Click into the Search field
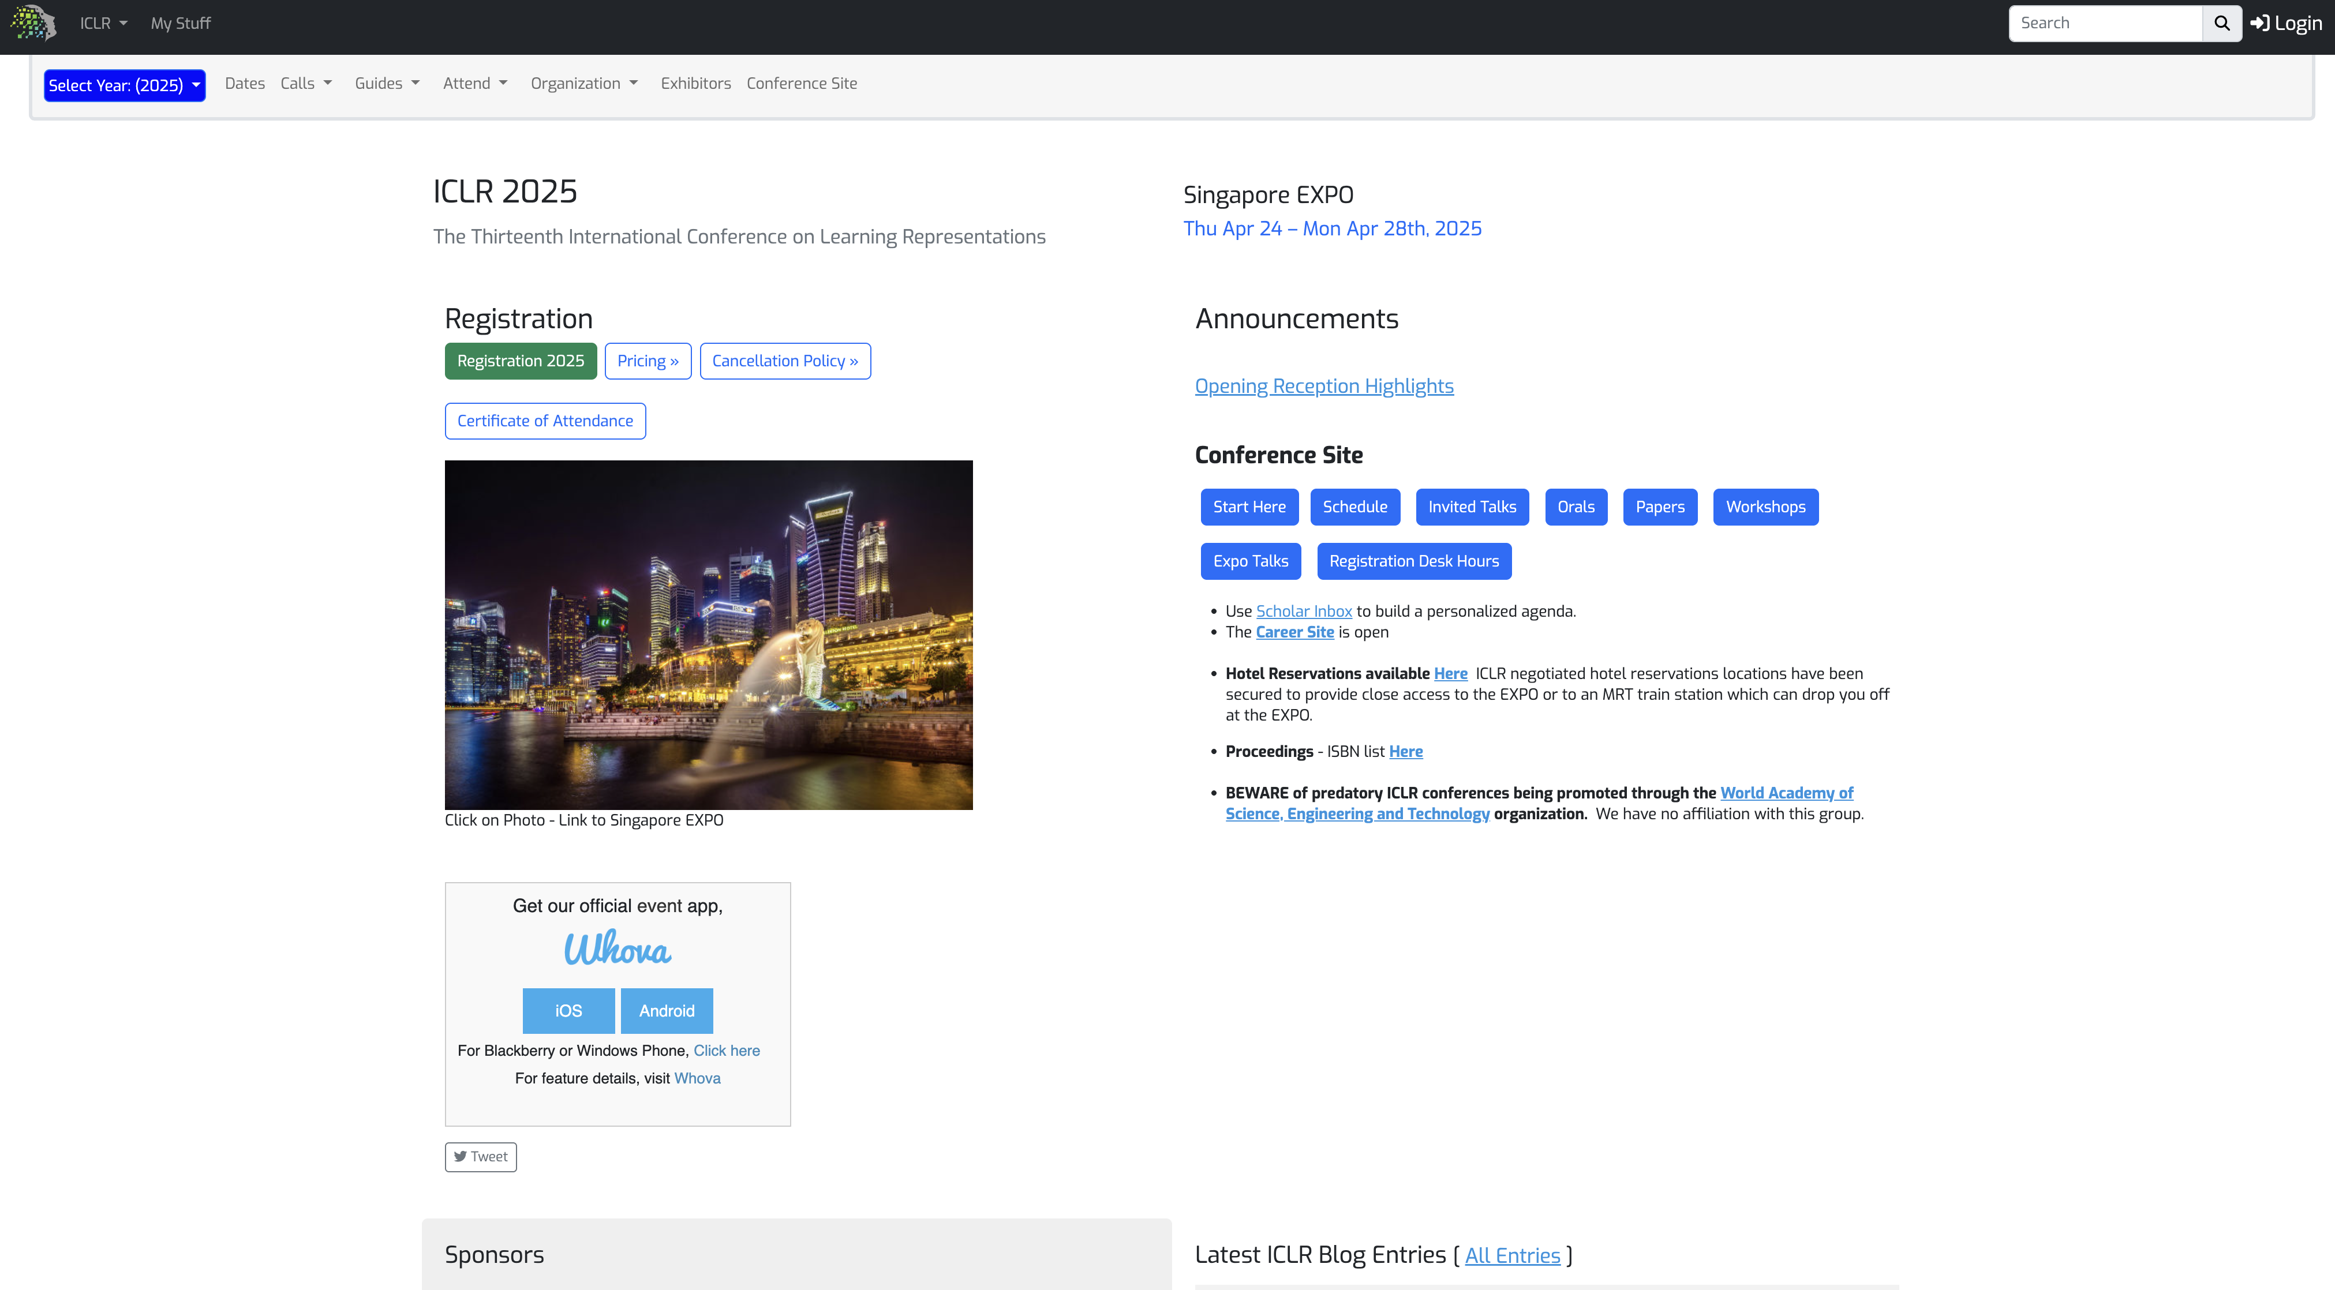 tap(2105, 24)
